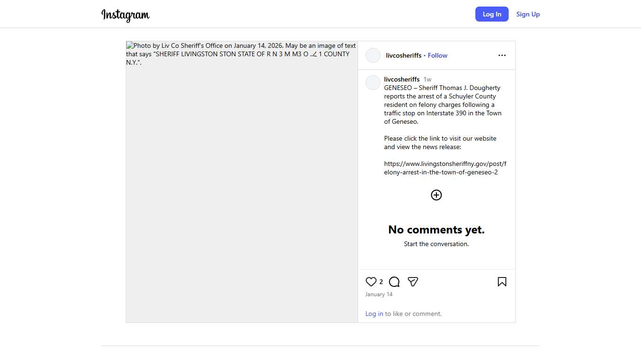Expand more comments with plus circle icon

click(x=436, y=195)
